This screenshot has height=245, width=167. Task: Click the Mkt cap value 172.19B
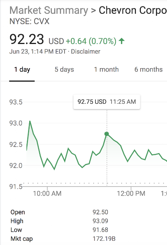pos(104,239)
